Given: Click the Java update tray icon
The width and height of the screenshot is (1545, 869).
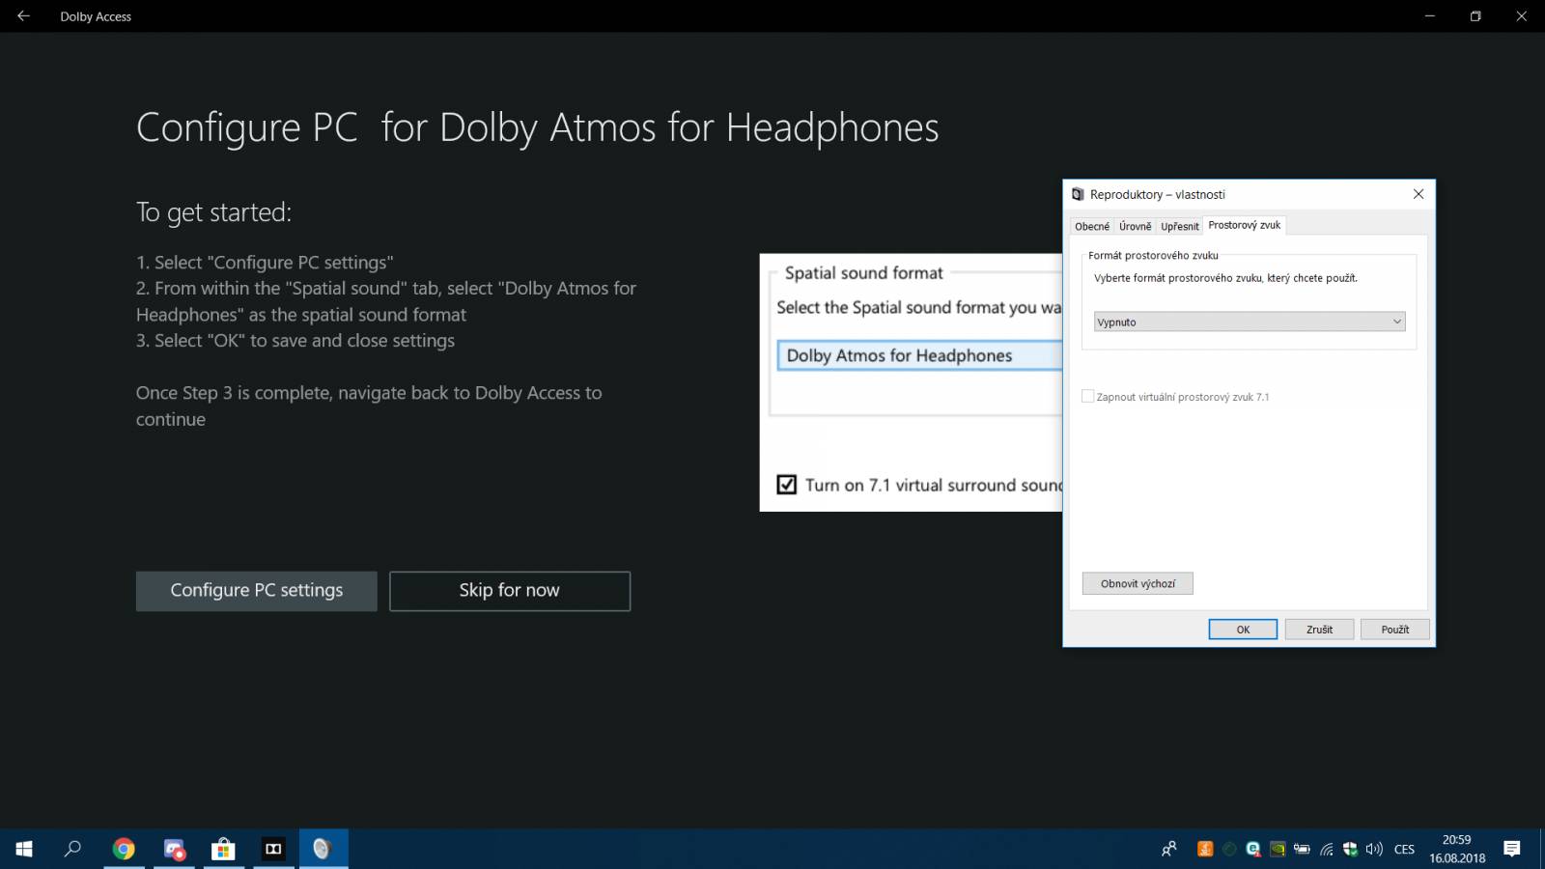Looking at the screenshot, I should [1205, 850].
